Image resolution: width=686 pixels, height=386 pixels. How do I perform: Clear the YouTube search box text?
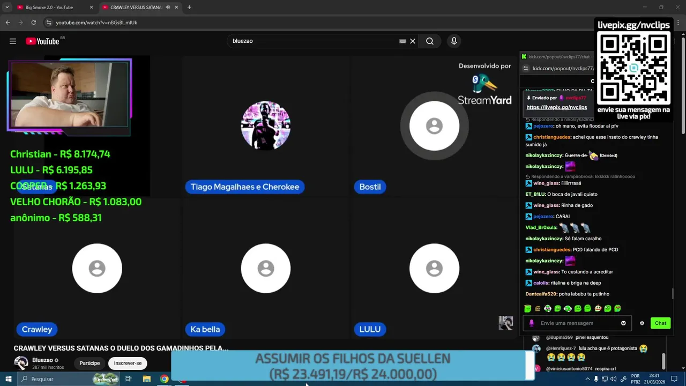tap(413, 41)
